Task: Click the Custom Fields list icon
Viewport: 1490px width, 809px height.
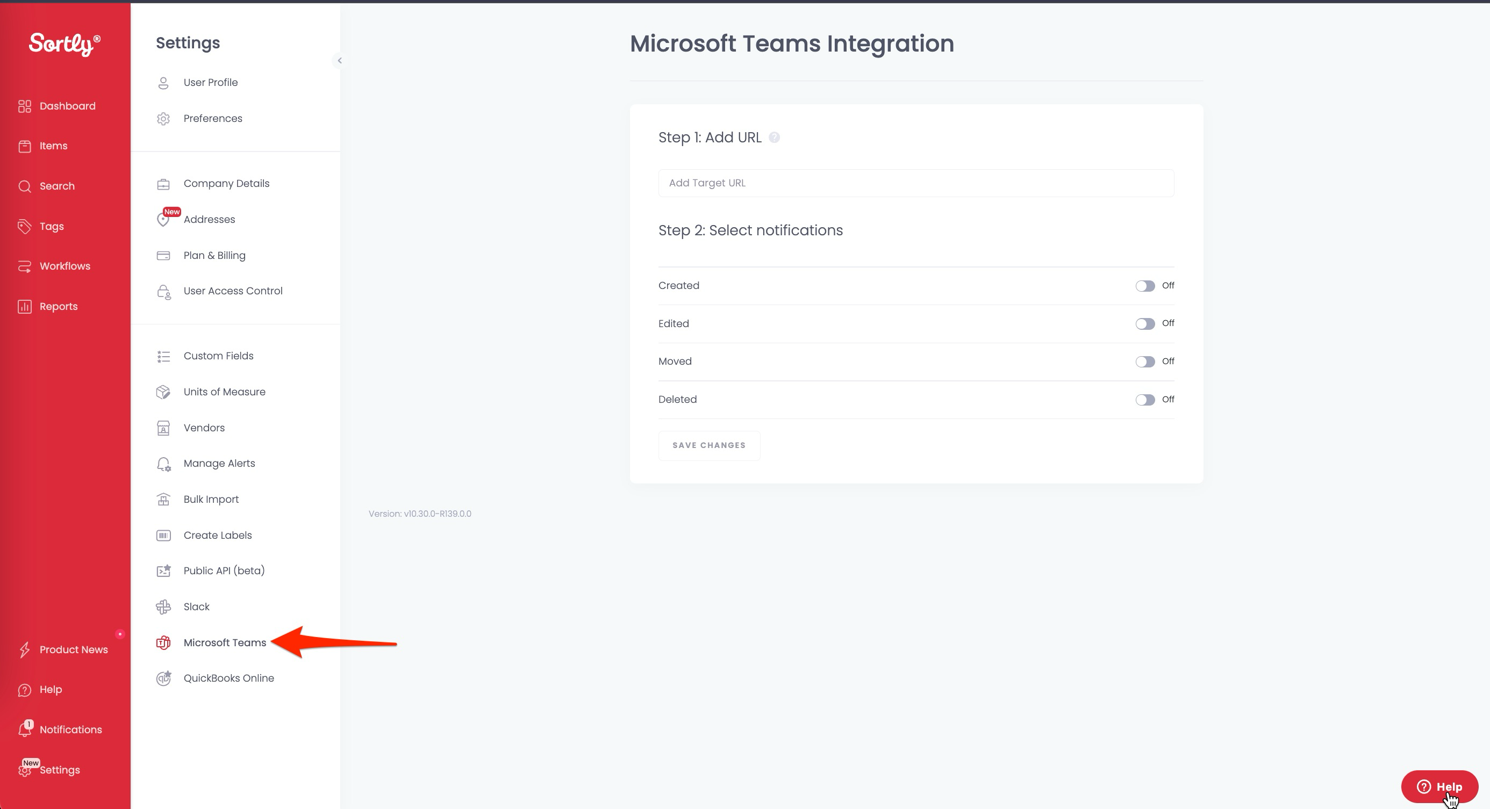Action: point(163,357)
